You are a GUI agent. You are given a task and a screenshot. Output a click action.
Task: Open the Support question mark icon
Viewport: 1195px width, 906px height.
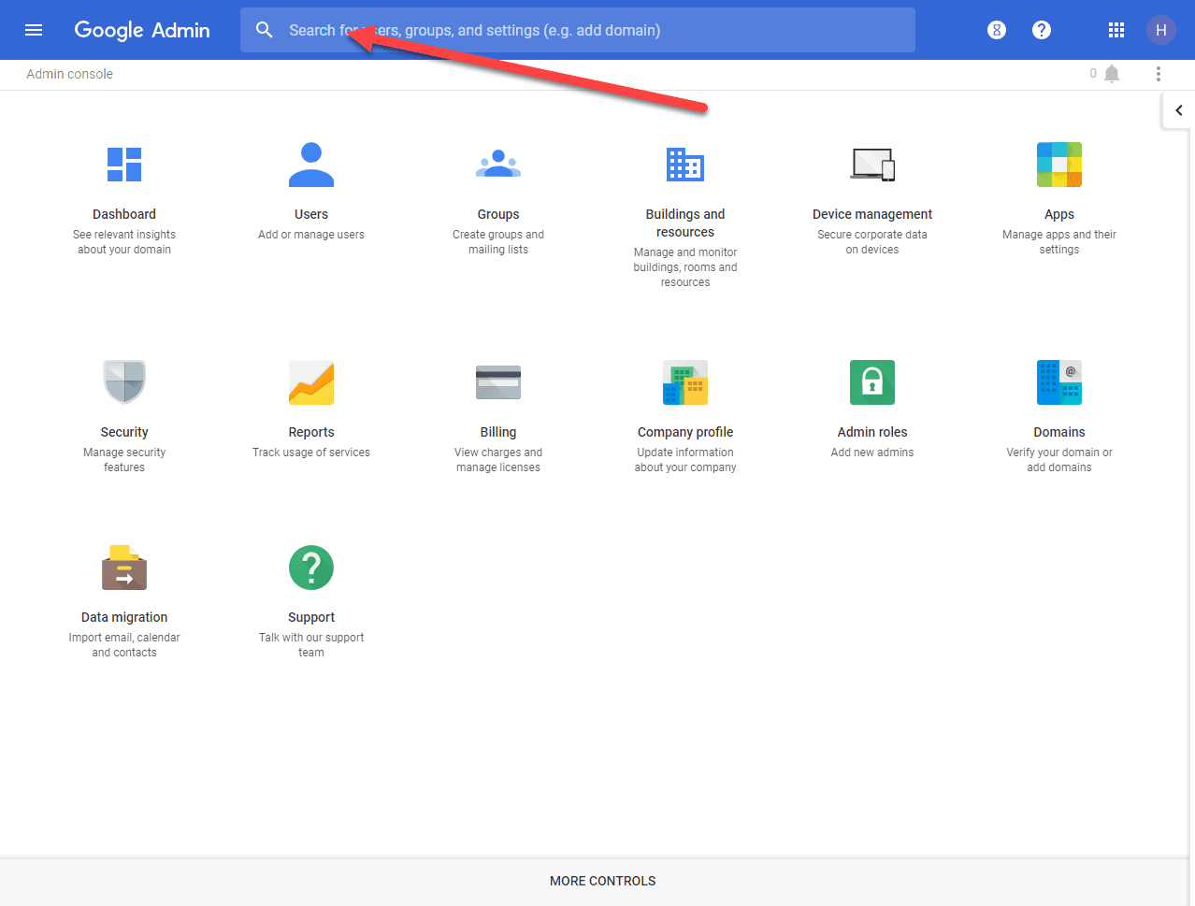[x=311, y=568]
